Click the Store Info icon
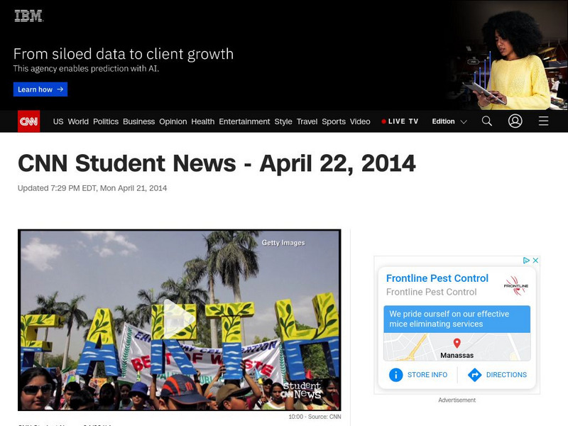Viewport: 568px width, 426px height. [x=396, y=375]
